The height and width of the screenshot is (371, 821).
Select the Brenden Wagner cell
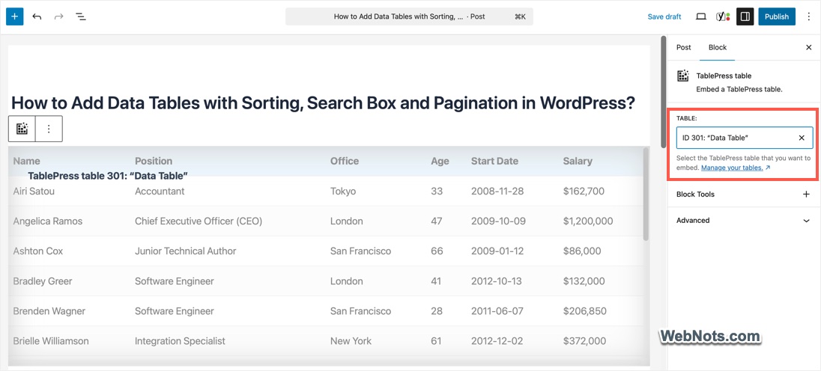(49, 311)
